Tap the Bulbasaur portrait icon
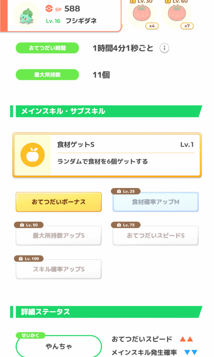 [26, 15]
